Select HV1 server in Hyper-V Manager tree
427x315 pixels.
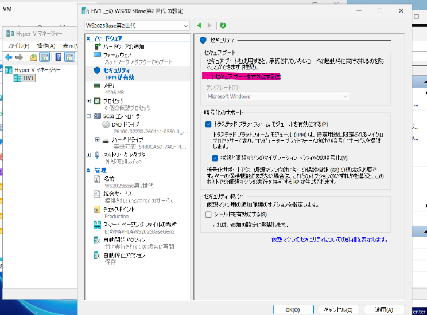[29, 78]
